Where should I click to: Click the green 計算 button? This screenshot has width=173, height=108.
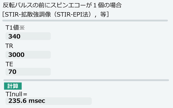tap(13, 86)
